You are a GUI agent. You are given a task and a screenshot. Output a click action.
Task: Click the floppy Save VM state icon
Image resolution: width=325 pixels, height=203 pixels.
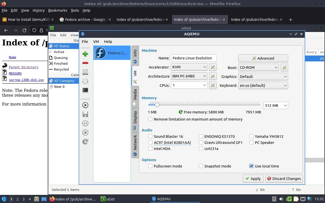85,114
